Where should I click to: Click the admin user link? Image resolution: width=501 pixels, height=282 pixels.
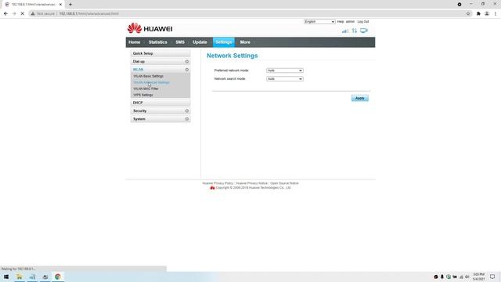pos(350,21)
